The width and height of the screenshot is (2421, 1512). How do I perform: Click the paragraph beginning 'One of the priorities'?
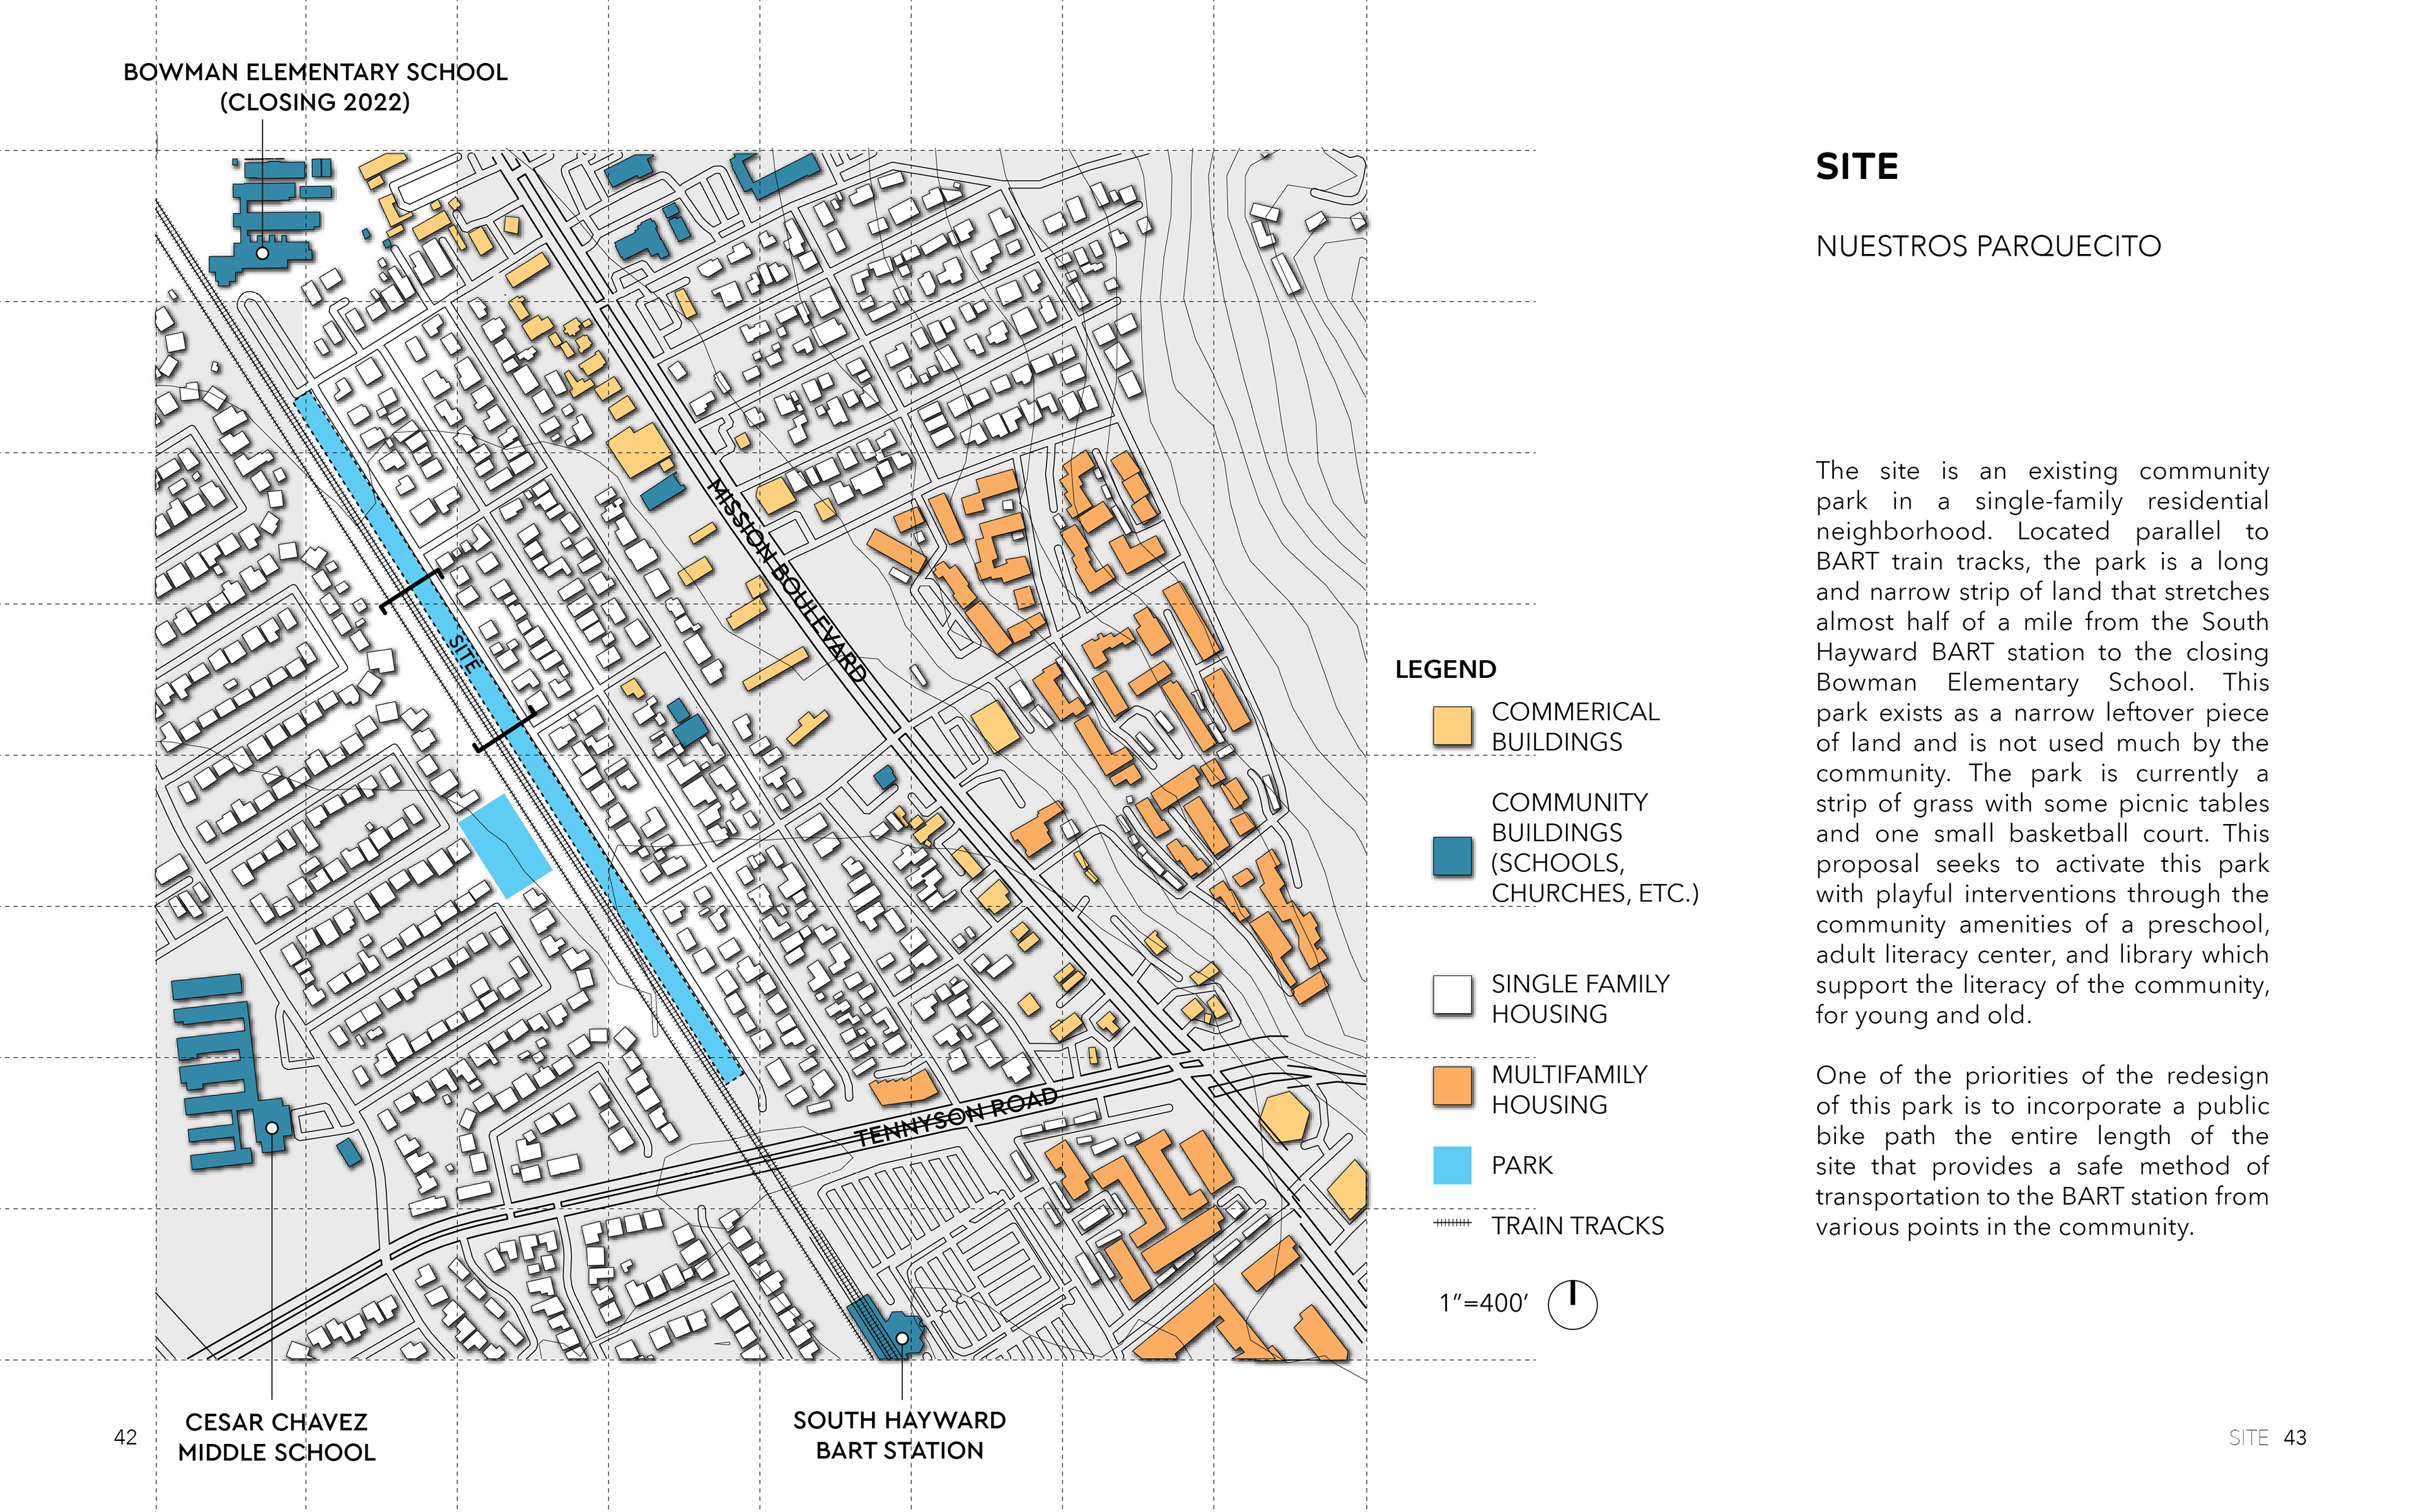coord(2042,1151)
